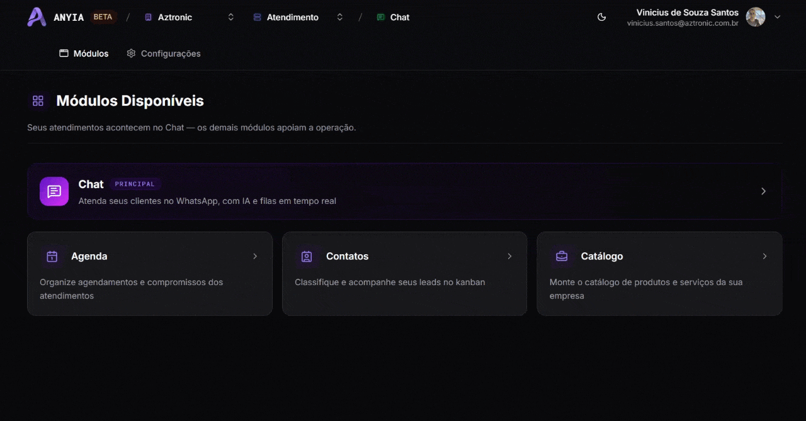
Task: Click the Configurações gear icon
Action: click(x=131, y=53)
